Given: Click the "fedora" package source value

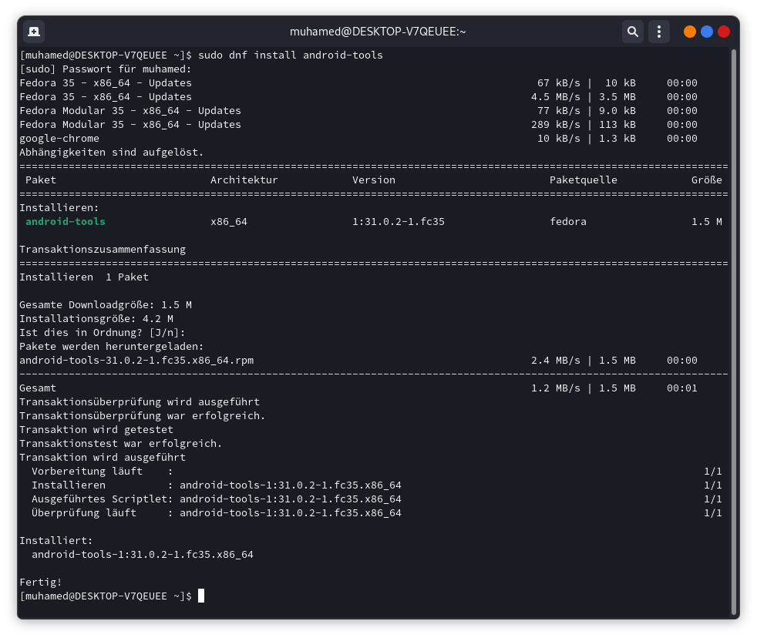Looking at the screenshot, I should pos(568,221).
